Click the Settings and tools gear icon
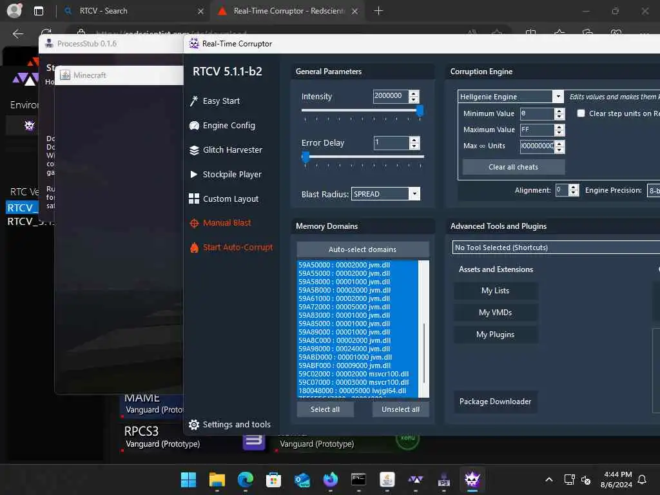 pyautogui.click(x=194, y=425)
